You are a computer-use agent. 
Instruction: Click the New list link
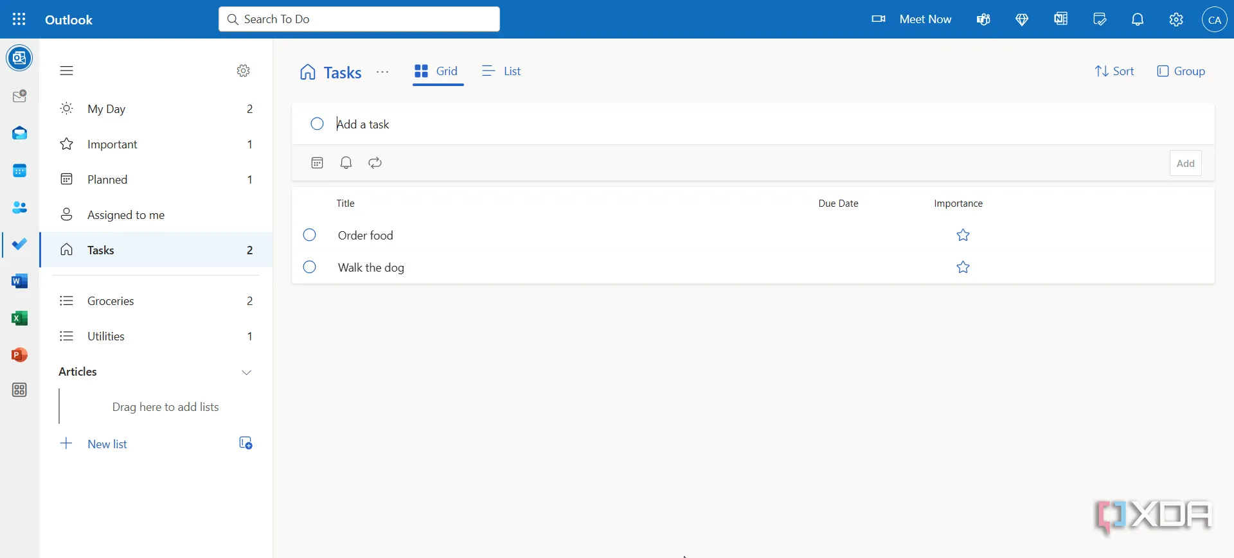coord(107,444)
